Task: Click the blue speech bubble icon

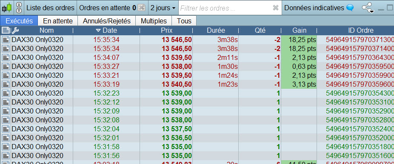Action: (350, 8)
